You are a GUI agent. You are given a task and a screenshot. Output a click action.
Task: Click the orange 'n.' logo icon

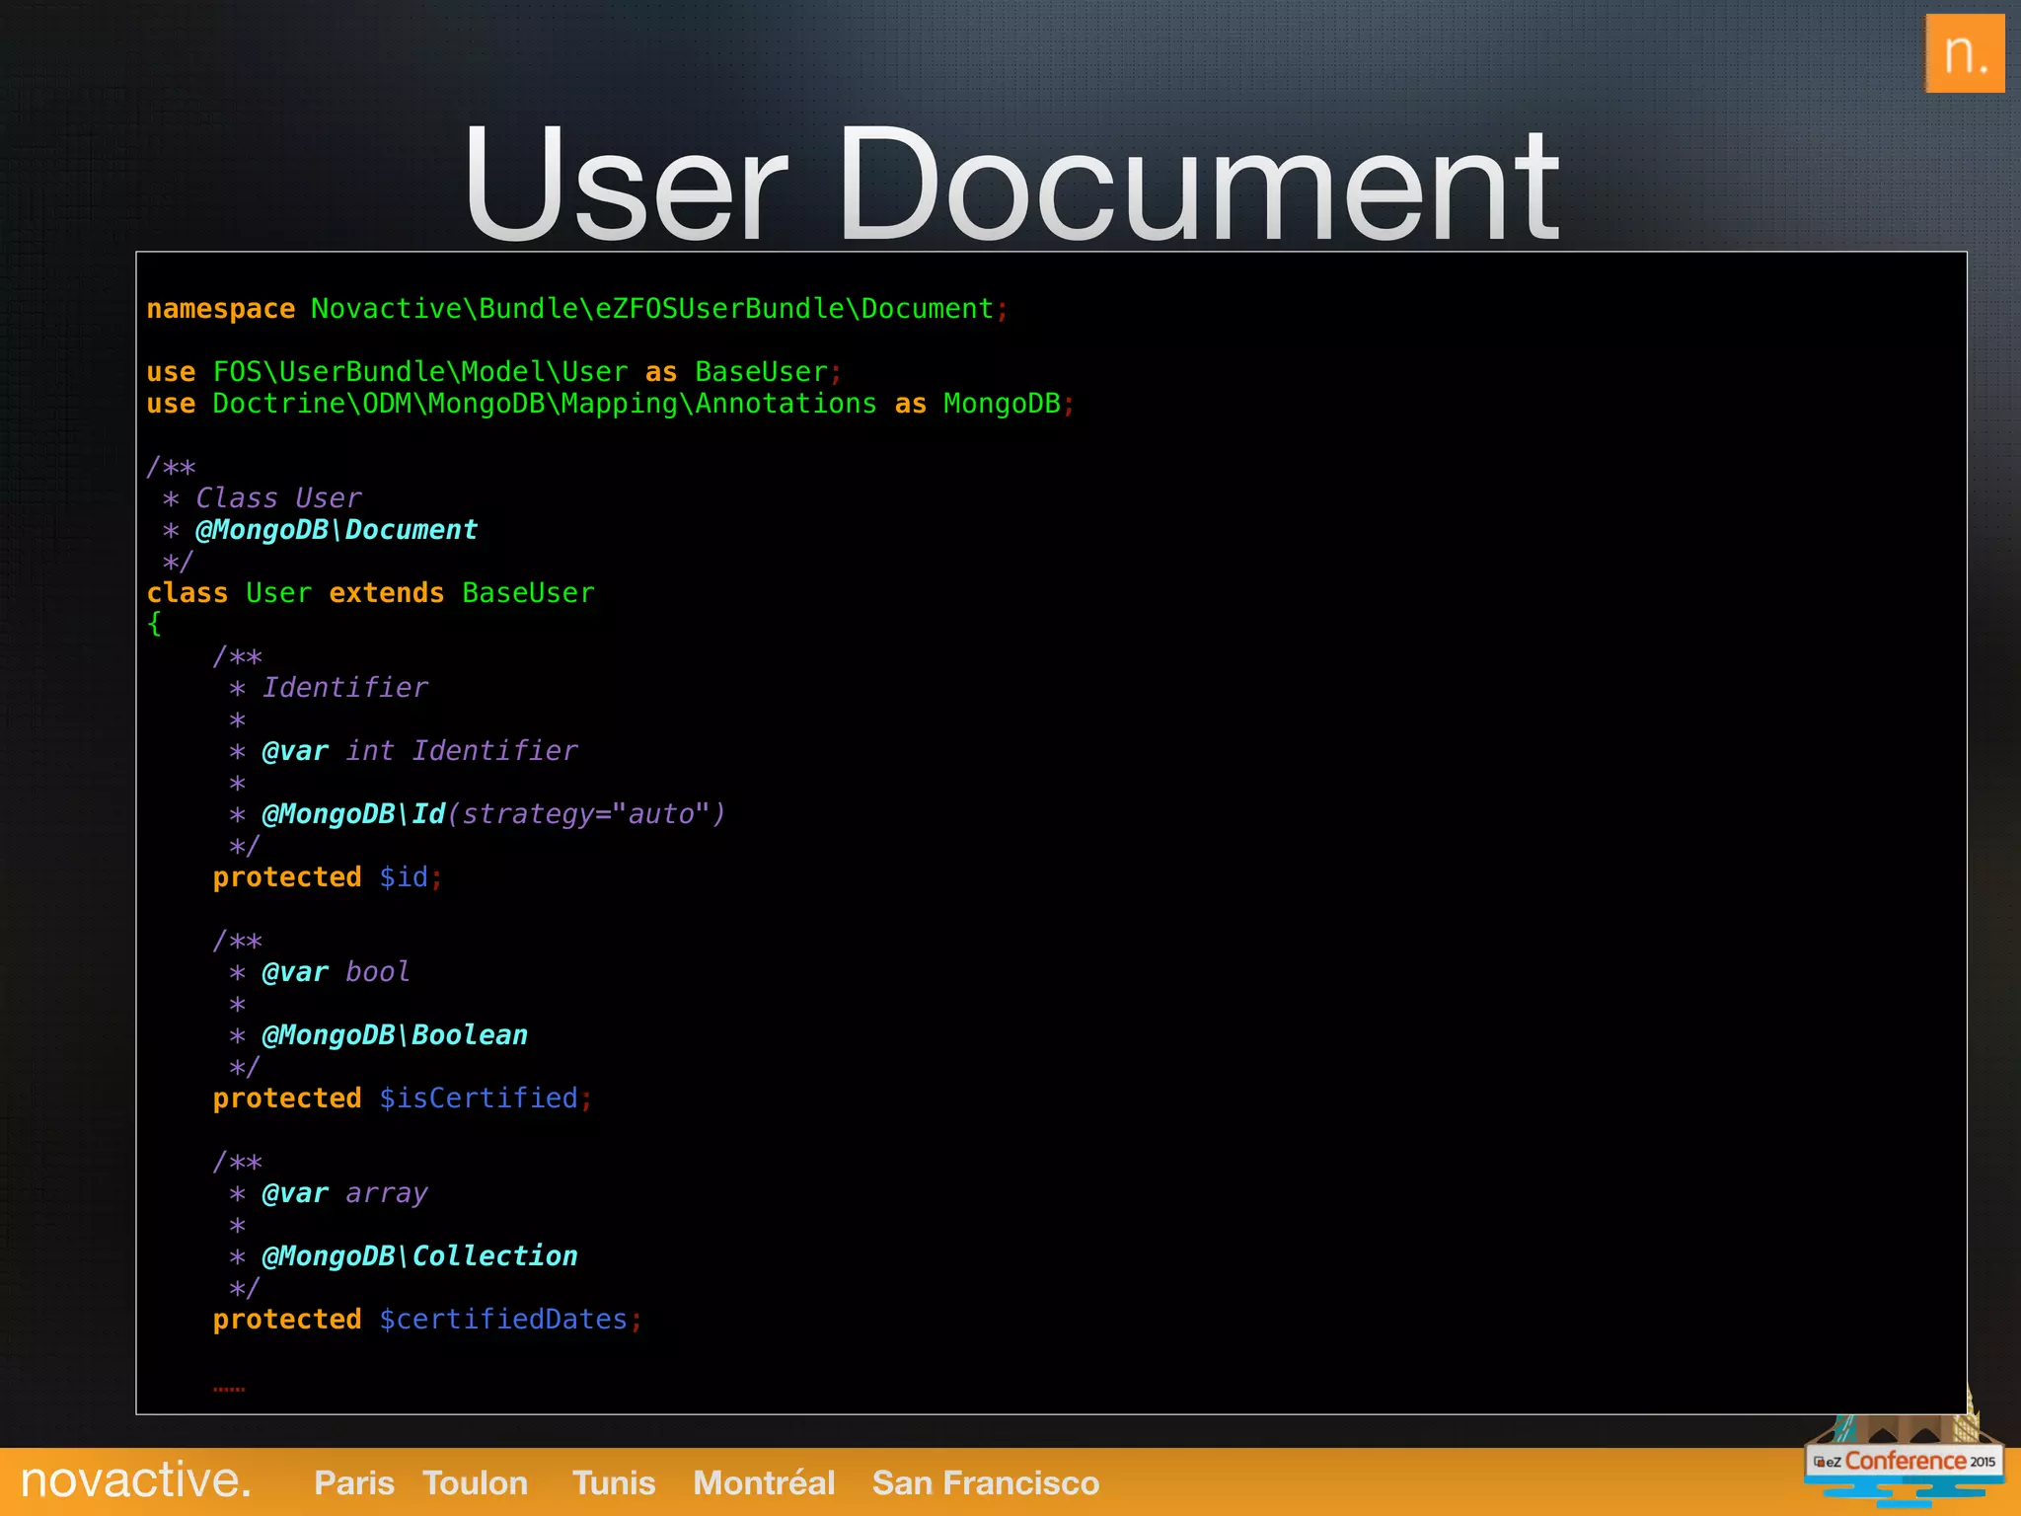point(1964,53)
